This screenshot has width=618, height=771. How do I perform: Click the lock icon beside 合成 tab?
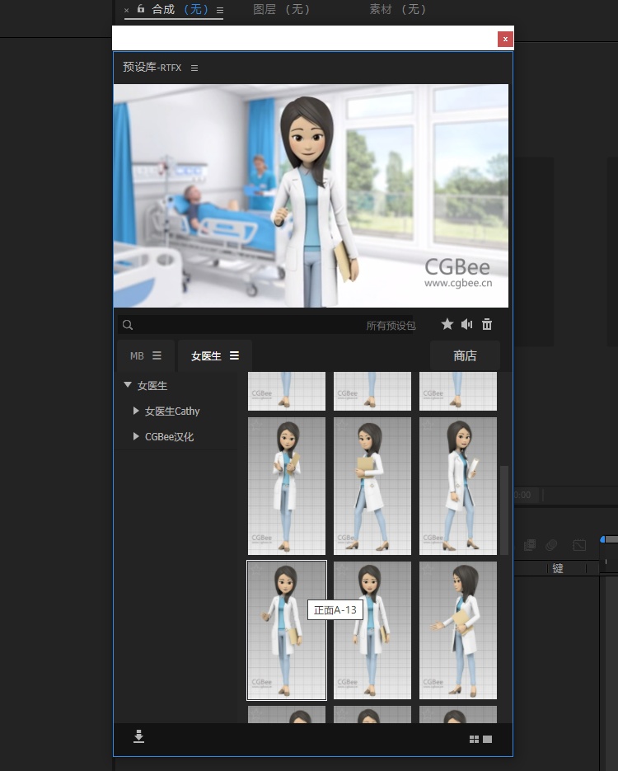pos(141,9)
